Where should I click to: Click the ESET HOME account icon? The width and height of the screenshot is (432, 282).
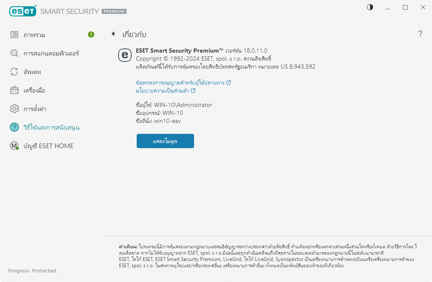click(x=14, y=146)
